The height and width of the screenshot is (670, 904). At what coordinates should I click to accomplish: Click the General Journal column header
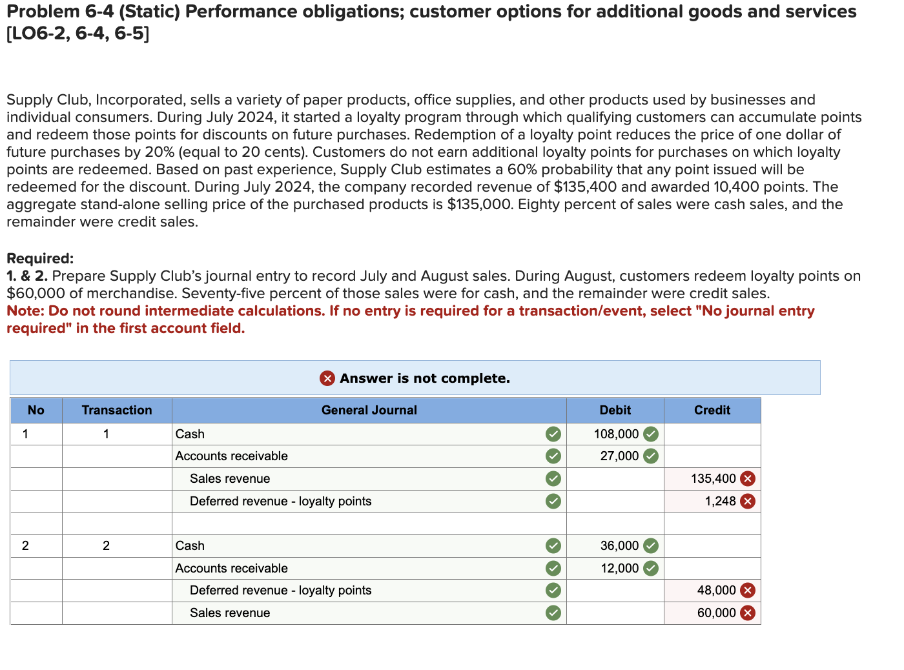(369, 410)
